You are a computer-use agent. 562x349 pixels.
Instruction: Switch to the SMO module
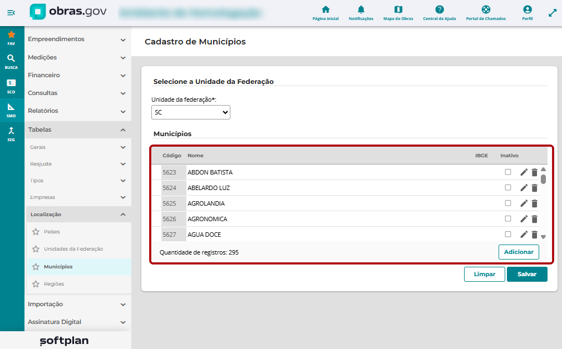(11, 110)
